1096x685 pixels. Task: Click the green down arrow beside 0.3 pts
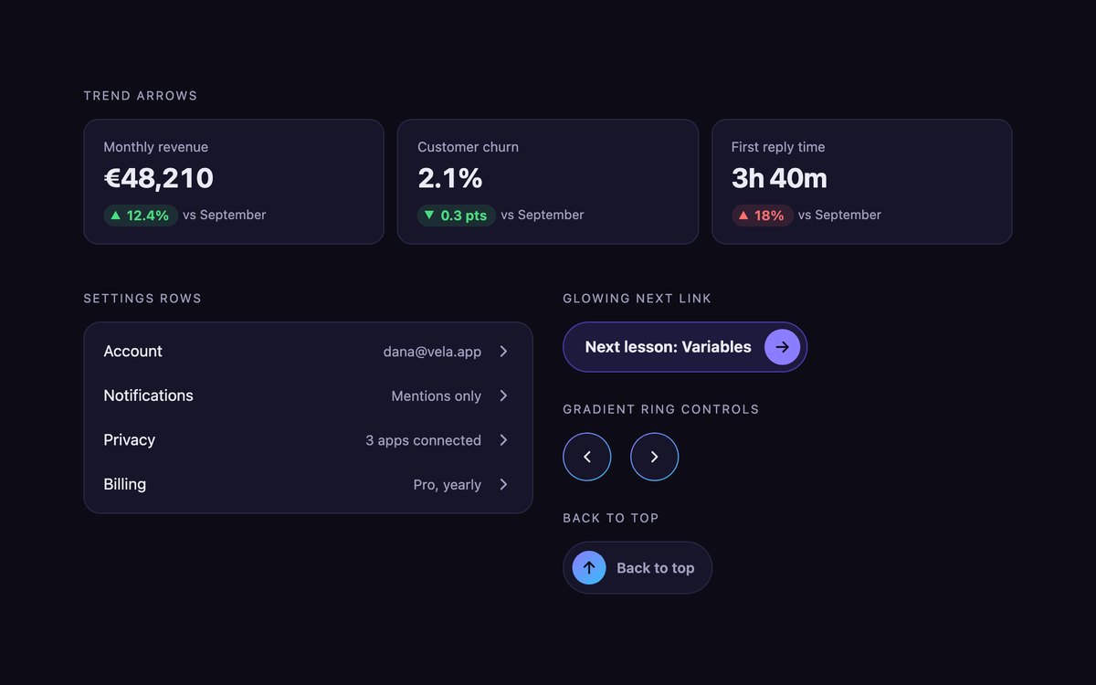[x=429, y=216]
